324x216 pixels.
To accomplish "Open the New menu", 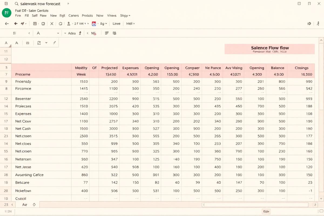I will point(53,16).
